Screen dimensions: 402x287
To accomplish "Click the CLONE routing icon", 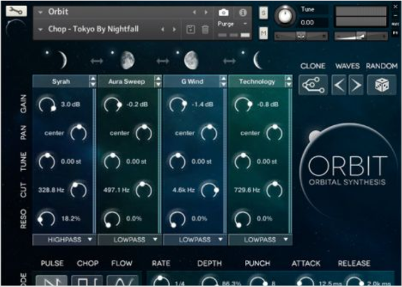I will 313,85.
